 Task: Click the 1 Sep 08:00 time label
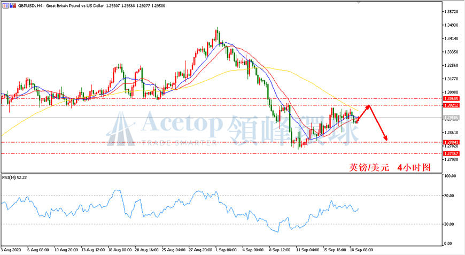(226, 250)
